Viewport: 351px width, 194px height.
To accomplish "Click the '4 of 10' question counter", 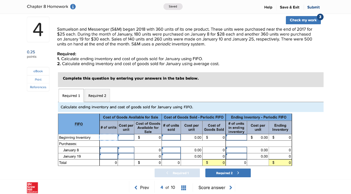I will pos(168,188).
